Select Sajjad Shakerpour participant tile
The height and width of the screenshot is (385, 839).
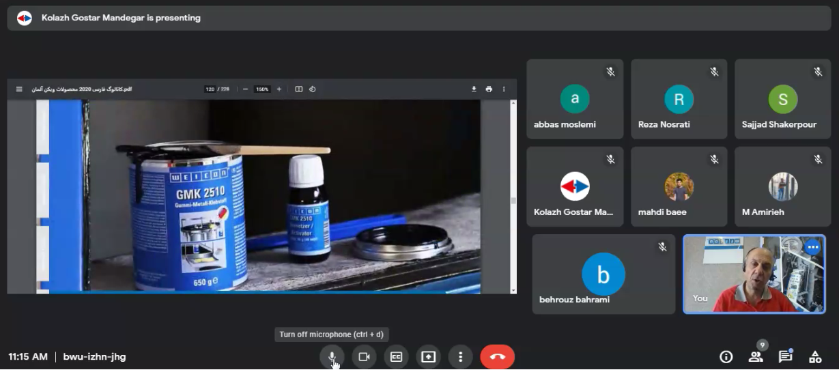pos(783,99)
